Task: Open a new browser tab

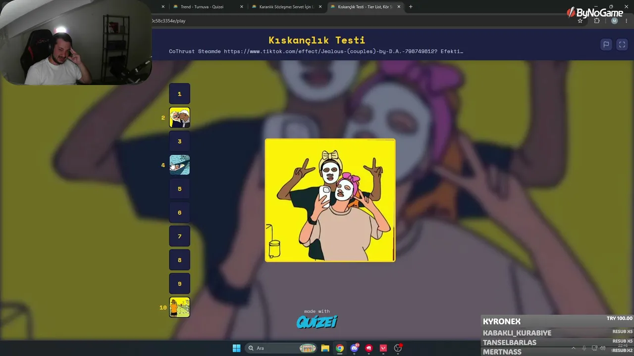Action: coord(411,7)
